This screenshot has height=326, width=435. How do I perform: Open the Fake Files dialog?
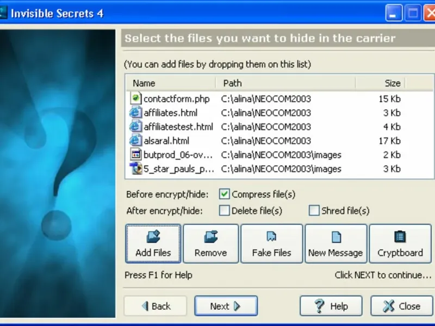pos(271,243)
